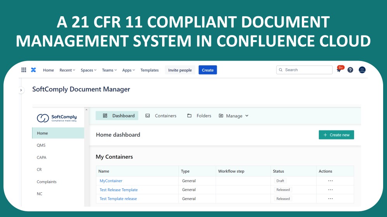The image size is (387, 217).
Task: Click the Manage icon
Action: point(221,115)
